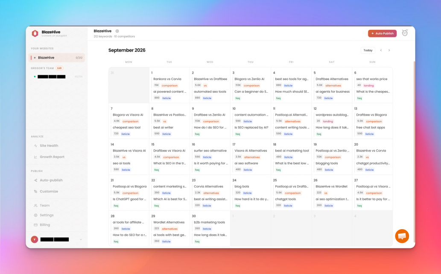Viewport: 441px width, 274px height.
Task: Open 'BlazeHive vs Corvia' on day 20
Action: click(x=371, y=151)
